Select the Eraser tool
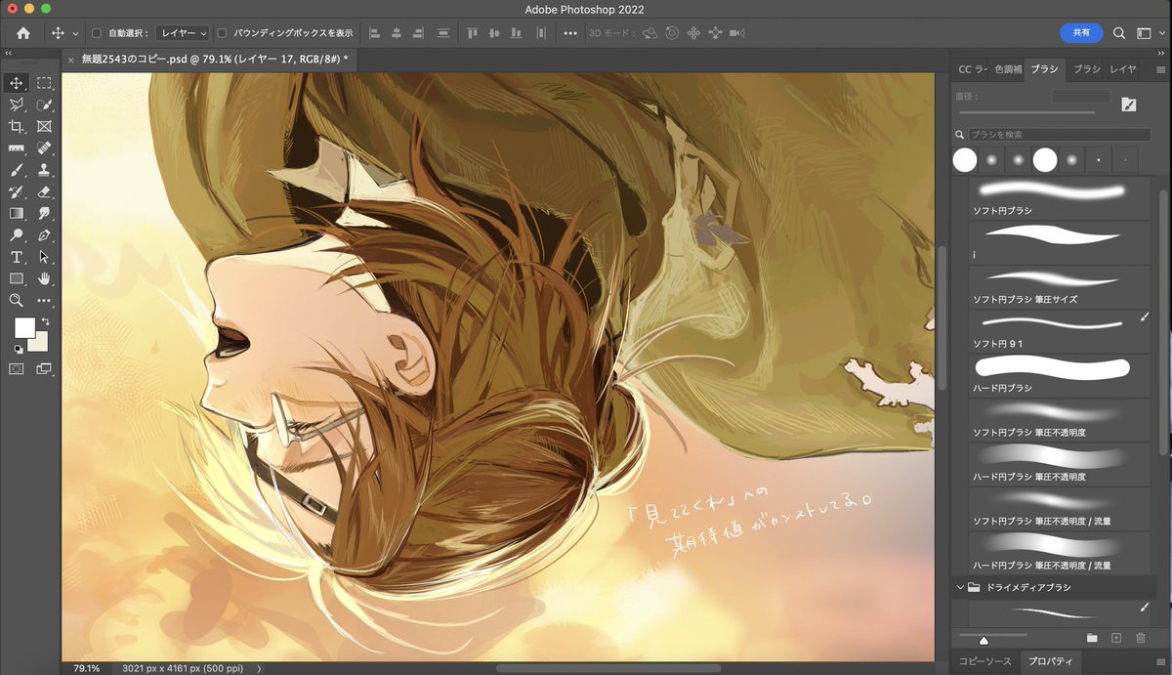The height and width of the screenshot is (675, 1172). pos(44,192)
